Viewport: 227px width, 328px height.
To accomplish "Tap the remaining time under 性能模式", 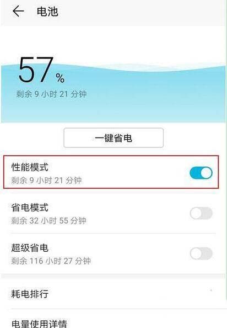I will [x=46, y=181].
